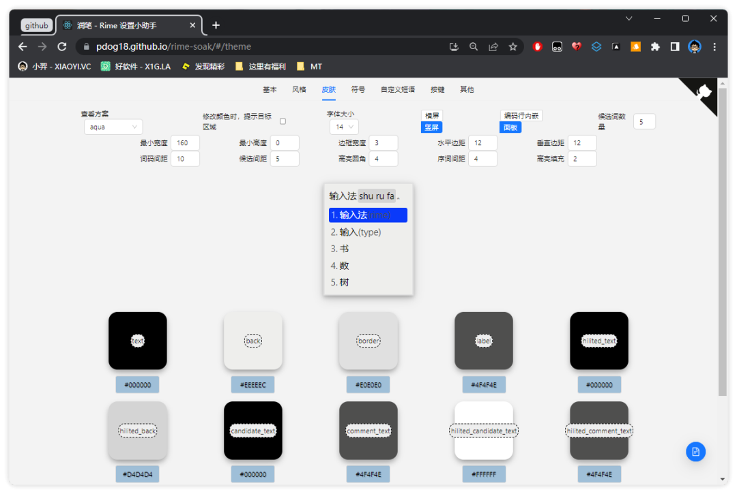This screenshot has width=737, height=494.
Task: Open the Chrome extensions puzzle icon
Action: tap(655, 47)
